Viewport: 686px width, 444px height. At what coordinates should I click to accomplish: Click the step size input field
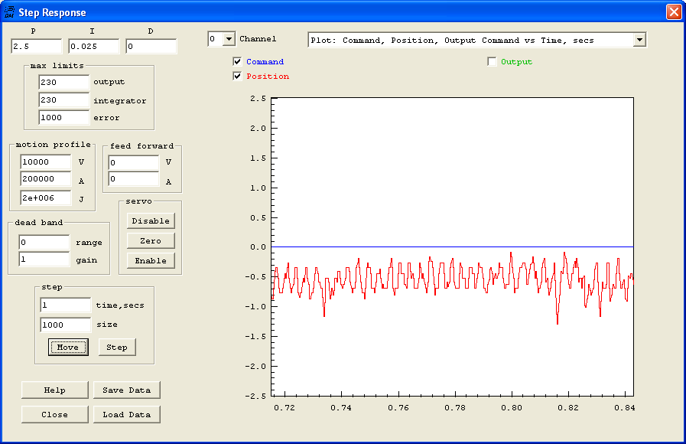click(65, 325)
